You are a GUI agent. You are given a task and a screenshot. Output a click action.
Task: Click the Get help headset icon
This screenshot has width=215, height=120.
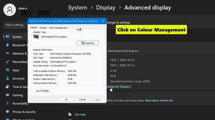[x=70, y=114]
